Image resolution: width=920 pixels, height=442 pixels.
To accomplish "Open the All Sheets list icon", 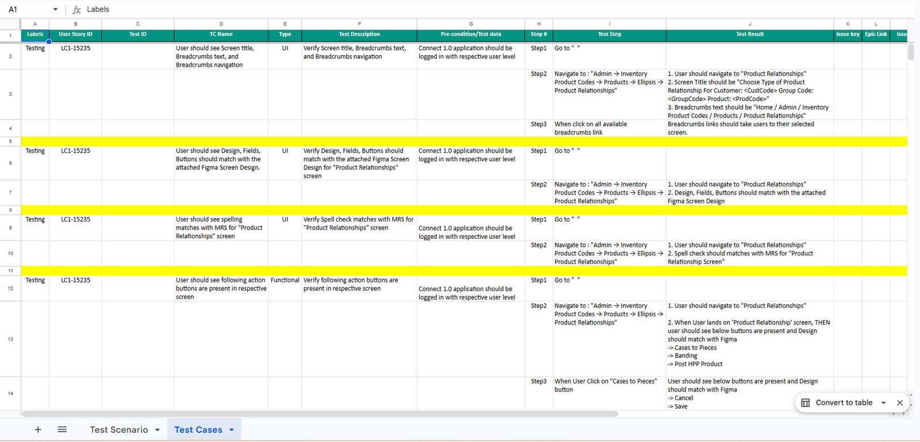I will pos(62,429).
